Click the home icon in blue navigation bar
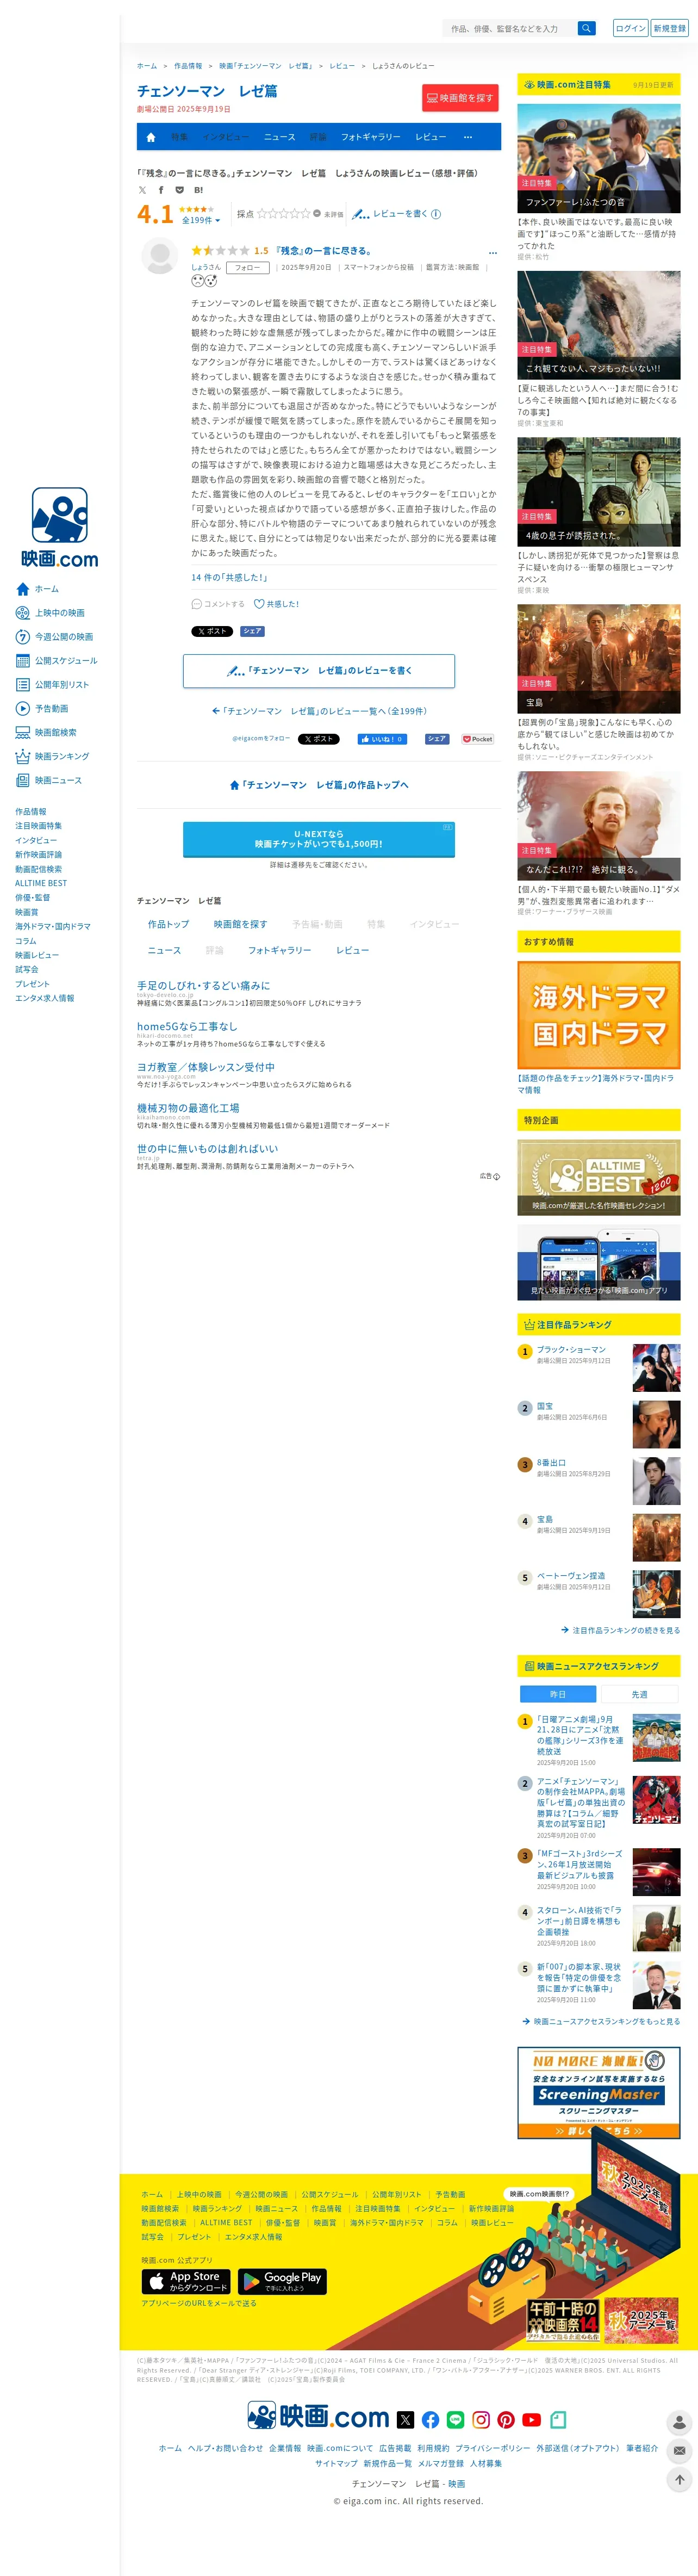The height and width of the screenshot is (2576, 698). [x=151, y=137]
